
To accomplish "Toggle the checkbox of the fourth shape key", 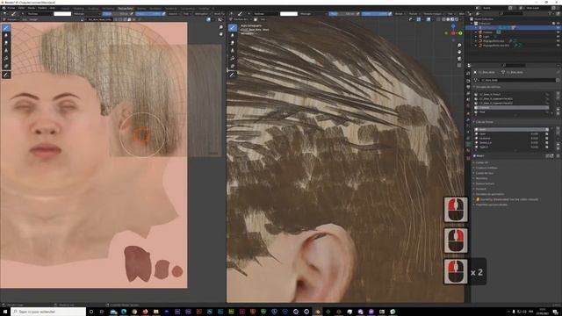I will [546, 142].
